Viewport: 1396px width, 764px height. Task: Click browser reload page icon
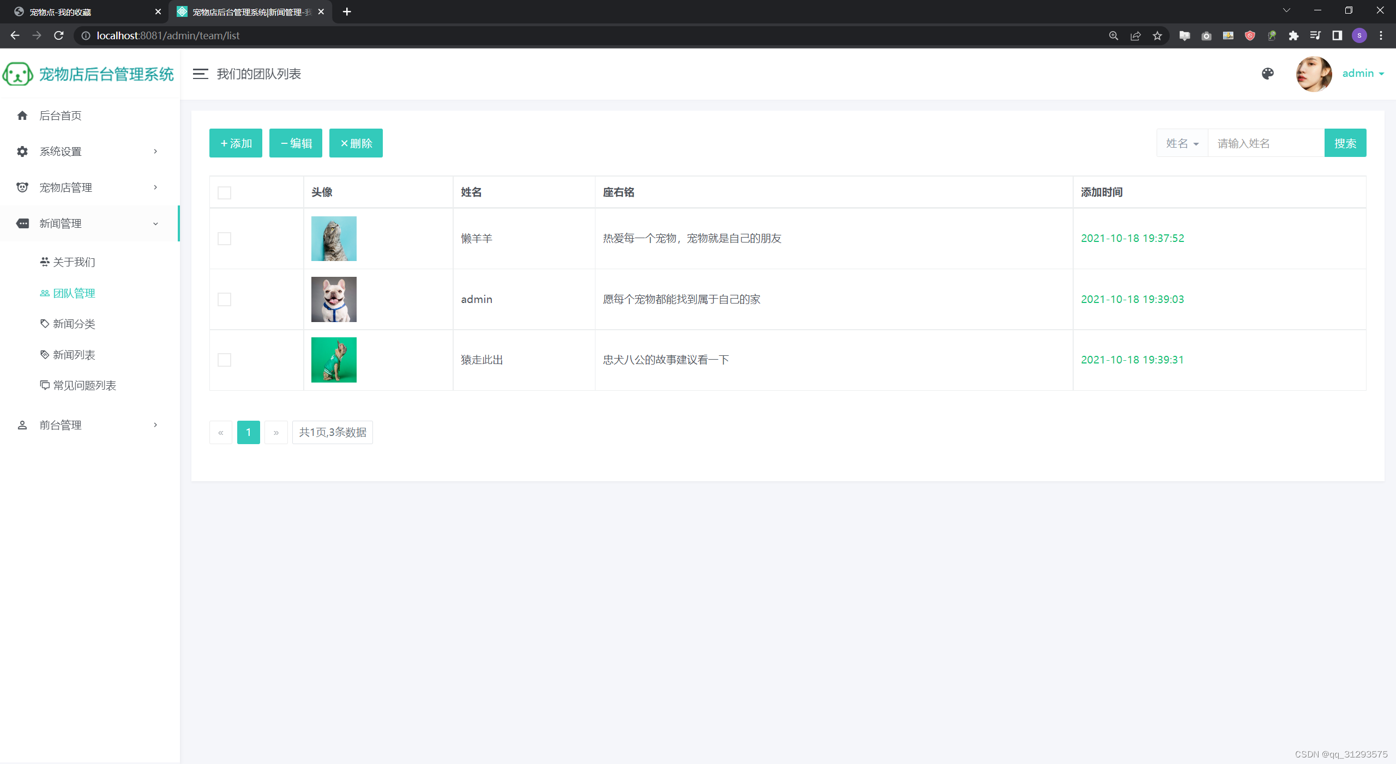[59, 35]
